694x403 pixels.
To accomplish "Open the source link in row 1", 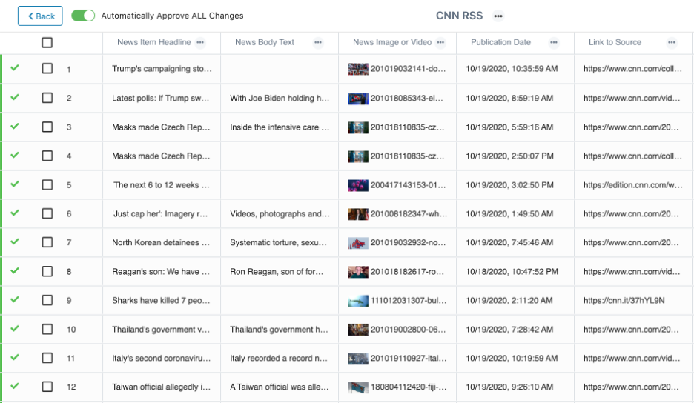I will click(632, 69).
